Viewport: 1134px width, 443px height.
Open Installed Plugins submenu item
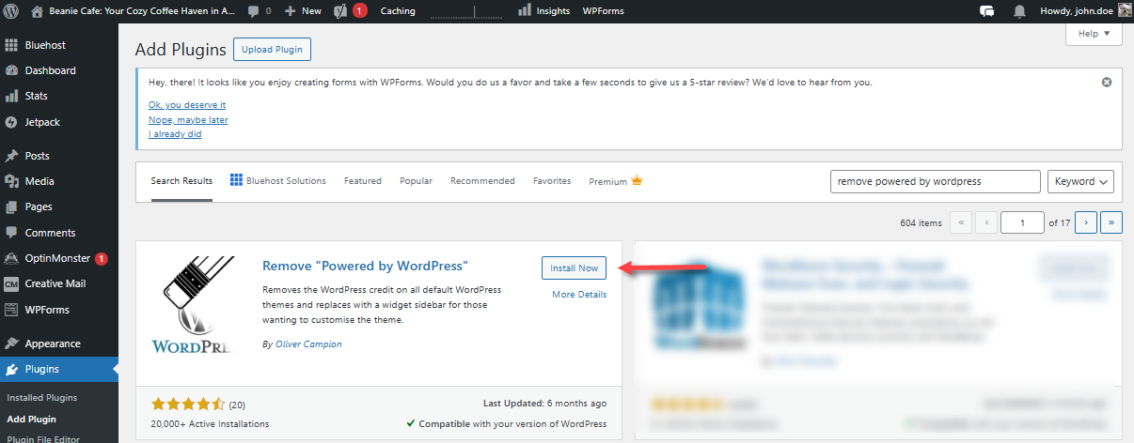click(44, 398)
